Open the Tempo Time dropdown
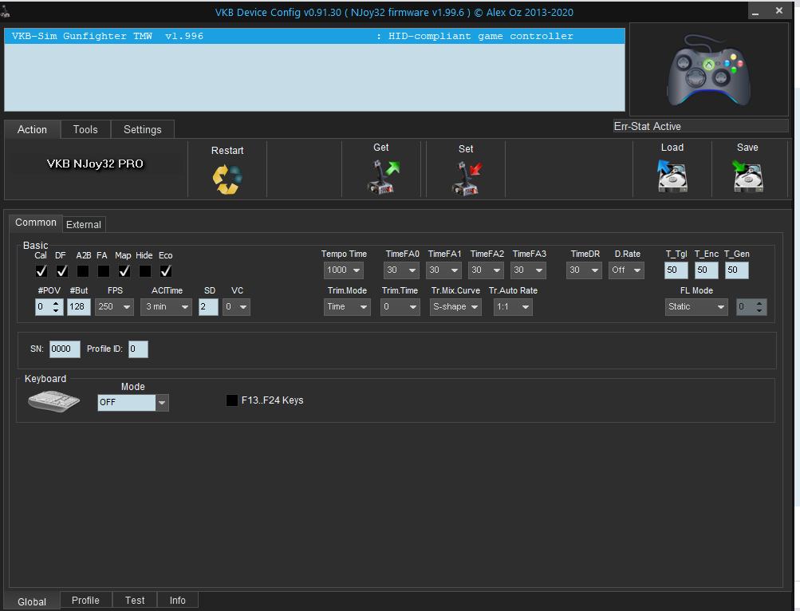Viewport: 800px width, 611px height. tap(343, 270)
